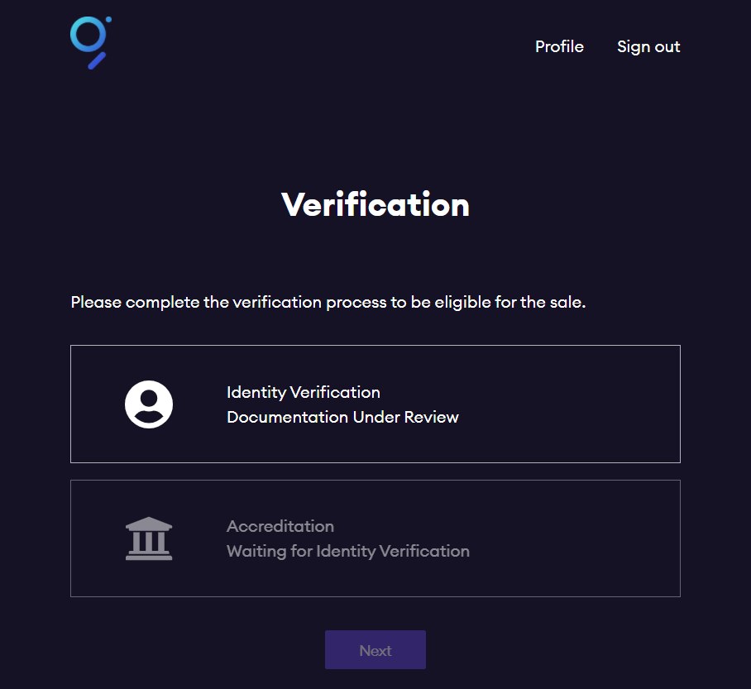The width and height of the screenshot is (751, 689).
Task: Open the Accreditation card
Action: click(x=375, y=538)
